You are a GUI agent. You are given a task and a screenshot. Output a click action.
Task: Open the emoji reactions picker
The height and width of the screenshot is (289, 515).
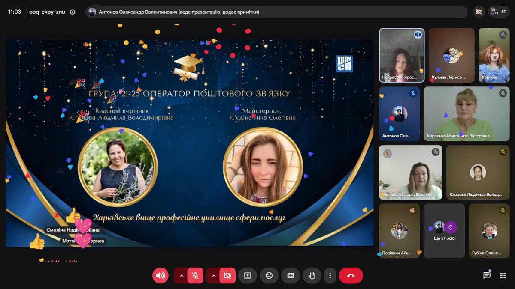coord(269,276)
